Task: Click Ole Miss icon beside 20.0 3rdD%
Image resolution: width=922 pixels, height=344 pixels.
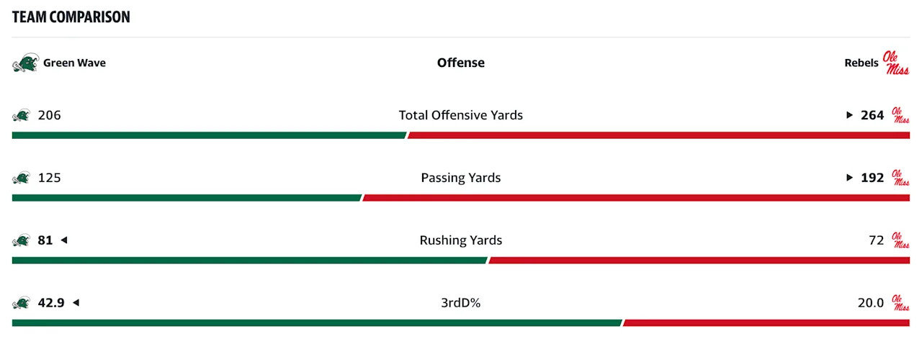Action: coord(900,303)
